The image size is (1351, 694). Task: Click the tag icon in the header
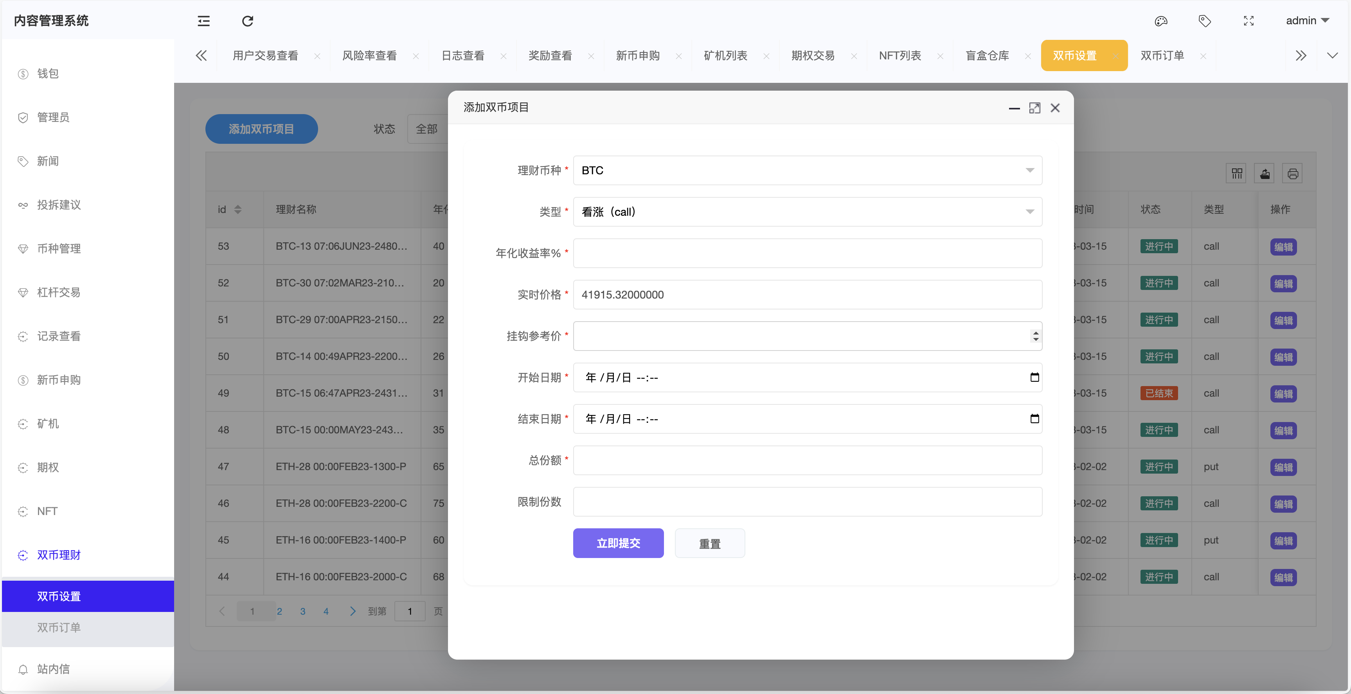pos(1205,21)
